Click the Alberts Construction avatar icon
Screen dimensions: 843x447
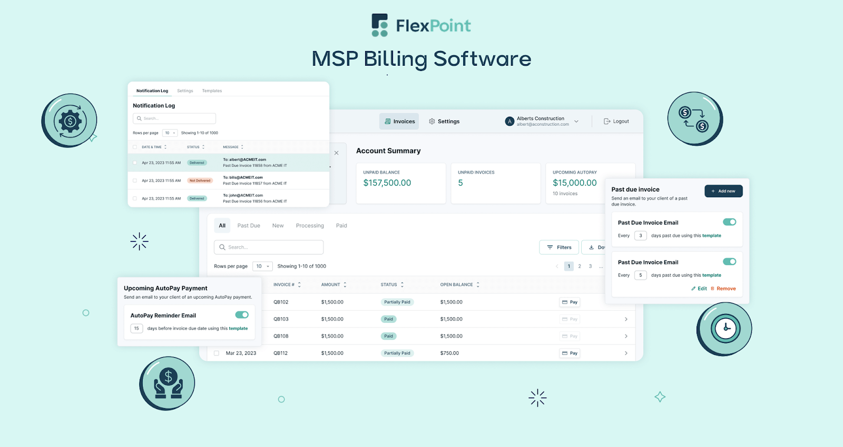(x=509, y=121)
